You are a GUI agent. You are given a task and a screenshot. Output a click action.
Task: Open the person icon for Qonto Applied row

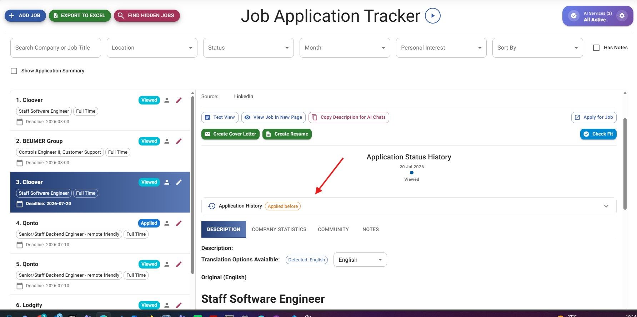[x=167, y=223]
